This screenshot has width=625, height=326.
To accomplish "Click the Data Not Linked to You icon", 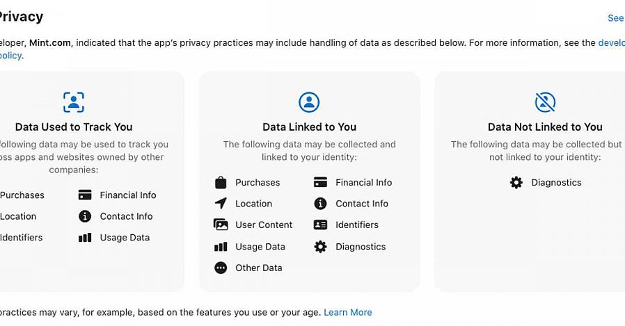I will 545,102.
